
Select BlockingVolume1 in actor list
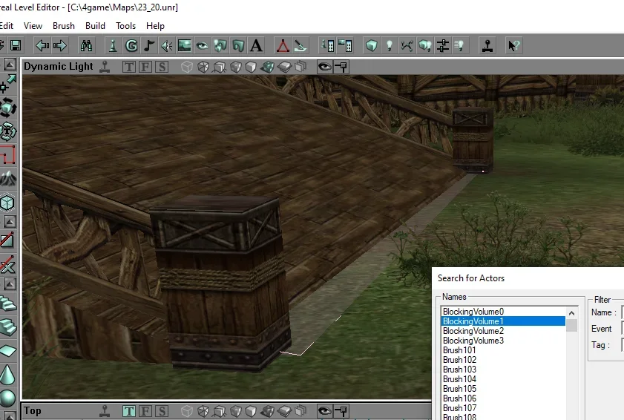(503, 321)
